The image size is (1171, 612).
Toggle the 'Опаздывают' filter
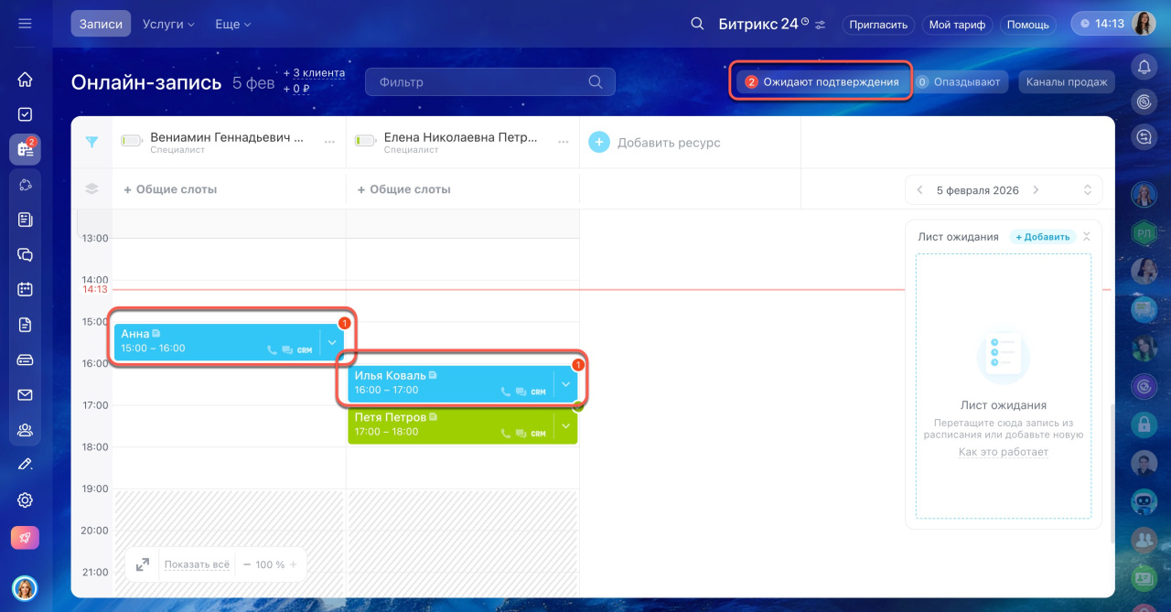[x=961, y=82]
